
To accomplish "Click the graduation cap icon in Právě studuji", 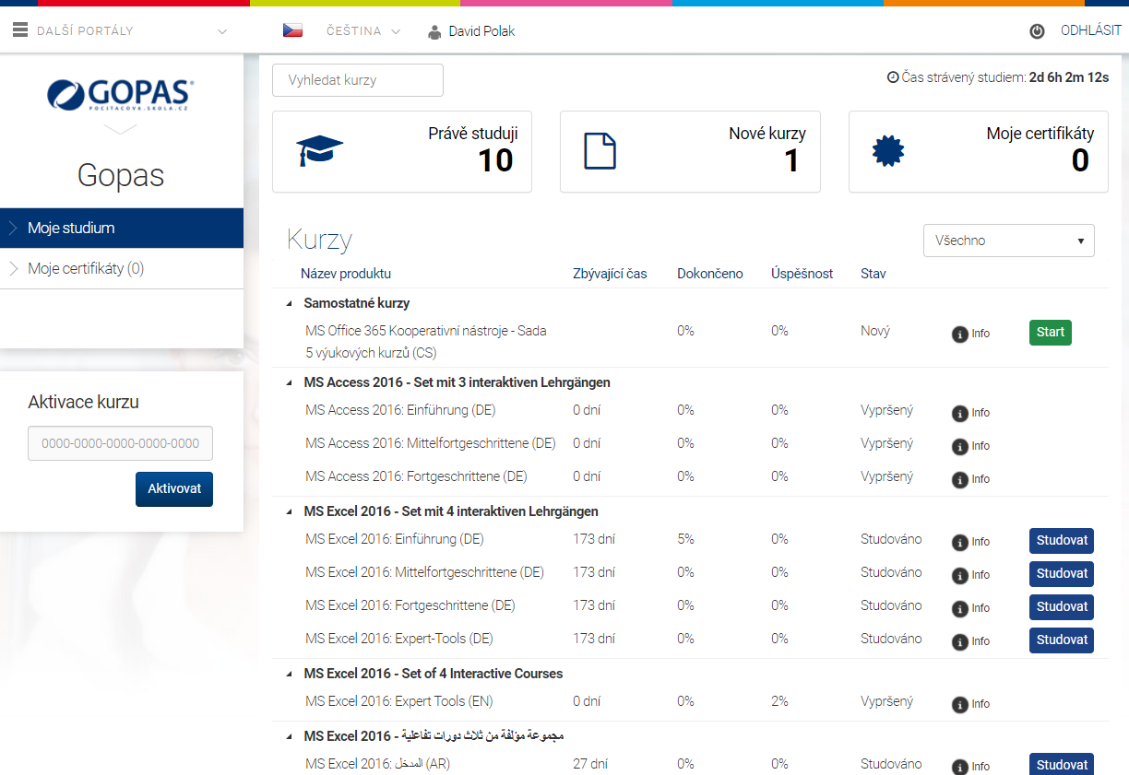I will pos(319,150).
